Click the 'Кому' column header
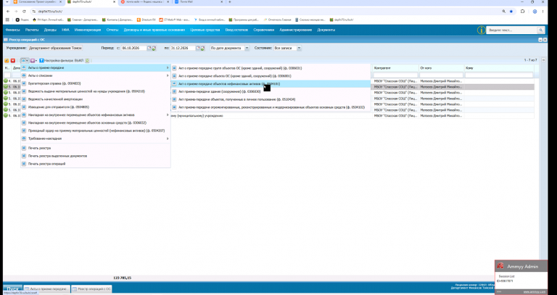This screenshot has width=557, height=295. click(499, 68)
